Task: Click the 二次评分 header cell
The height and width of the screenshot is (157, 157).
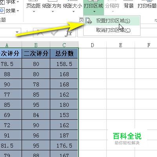Action: tap(36, 53)
